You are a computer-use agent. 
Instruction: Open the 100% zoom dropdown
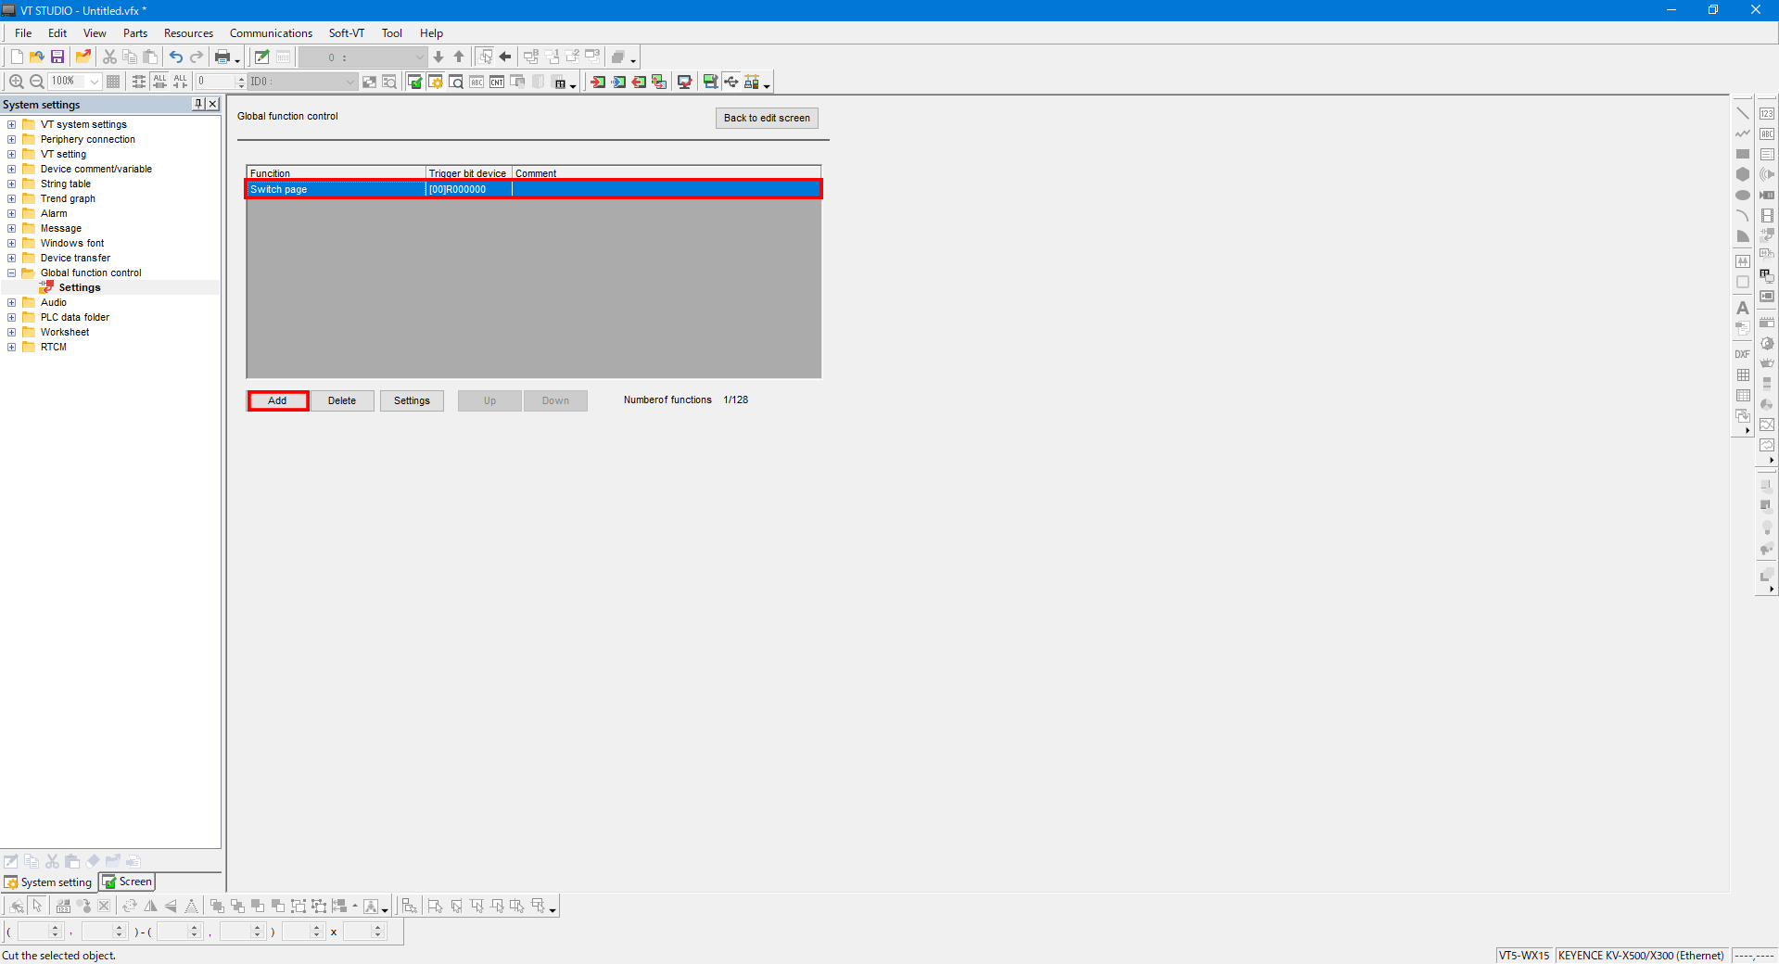(x=94, y=82)
